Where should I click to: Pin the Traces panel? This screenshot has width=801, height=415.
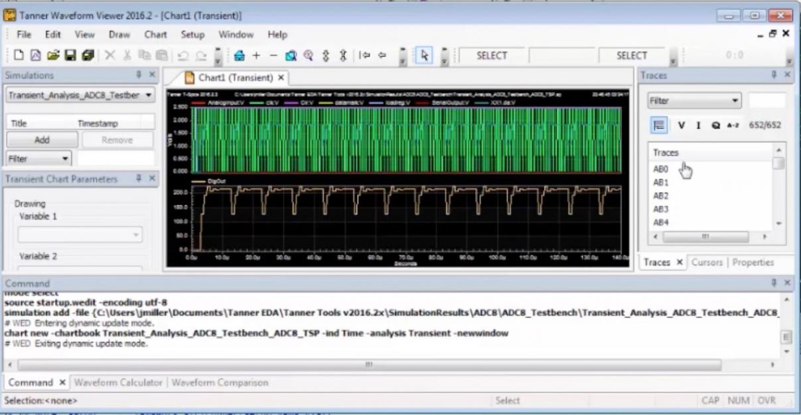tap(774, 76)
